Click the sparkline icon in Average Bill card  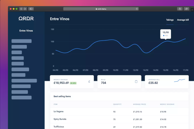(x=180, y=81)
